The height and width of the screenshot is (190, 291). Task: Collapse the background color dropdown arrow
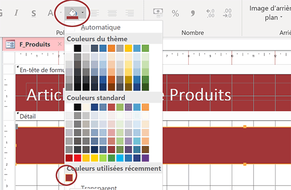[x=82, y=13]
